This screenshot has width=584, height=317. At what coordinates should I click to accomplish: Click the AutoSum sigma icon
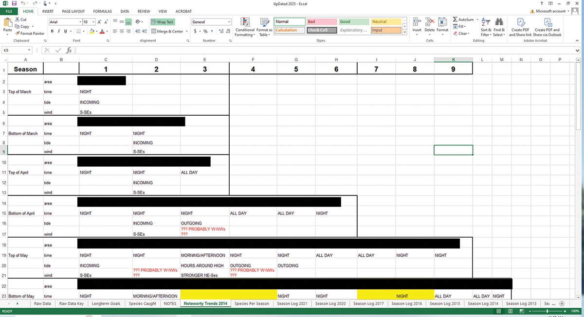[456, 20]
